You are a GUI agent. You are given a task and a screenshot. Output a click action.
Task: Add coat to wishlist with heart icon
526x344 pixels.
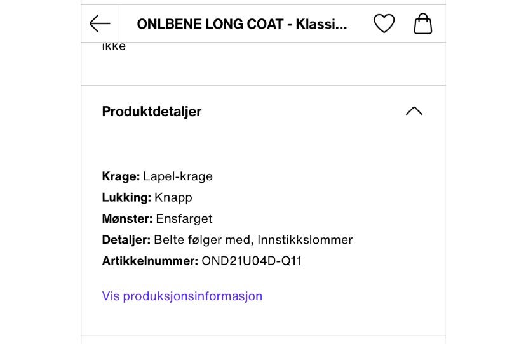click(x=384, y=24)
